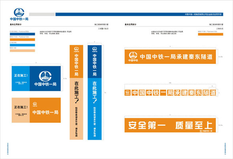Click the blue header bar manual title
Viewport: 233px width, 159px height.
click(x=203, y=14)
